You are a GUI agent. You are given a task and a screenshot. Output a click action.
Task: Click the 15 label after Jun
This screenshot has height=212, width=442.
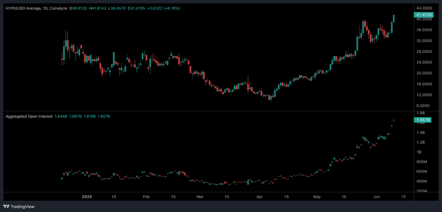[x=403, y=196]
